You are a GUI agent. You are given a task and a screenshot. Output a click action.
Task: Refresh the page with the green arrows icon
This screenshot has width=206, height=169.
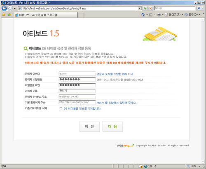pyautogui.click(x=145, y=8)
